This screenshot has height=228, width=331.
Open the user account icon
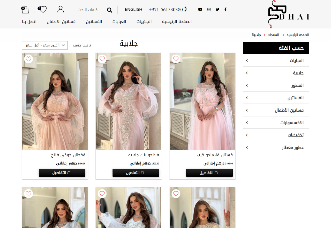tap(61, 9)
